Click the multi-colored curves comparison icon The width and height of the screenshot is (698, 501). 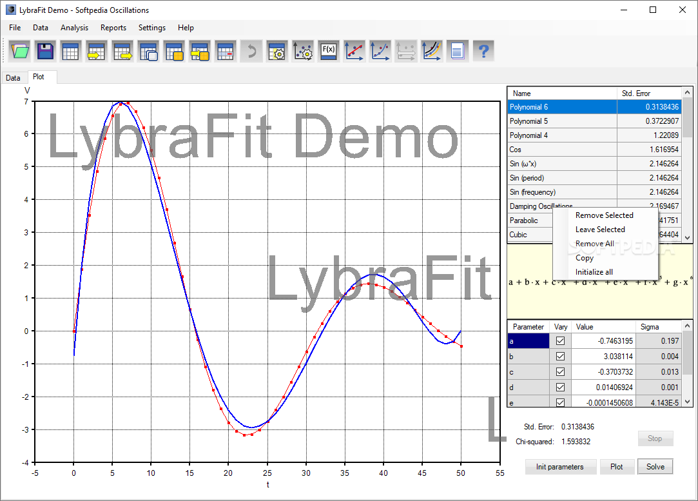pyautogui.click(x=432, y=51)
